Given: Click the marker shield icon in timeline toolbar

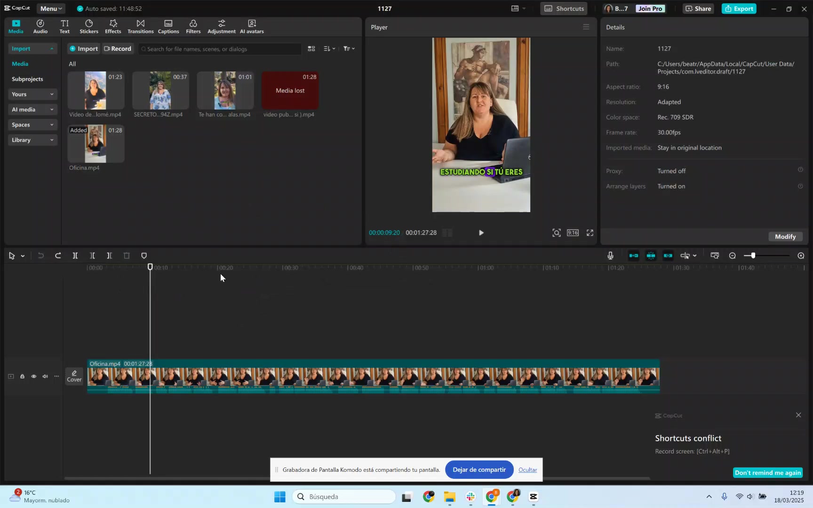Looking at the screenshot, I should [x=144, y=256].
